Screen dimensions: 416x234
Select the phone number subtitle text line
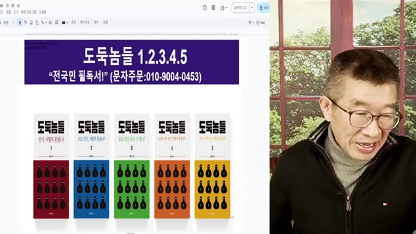click(125, 77)
